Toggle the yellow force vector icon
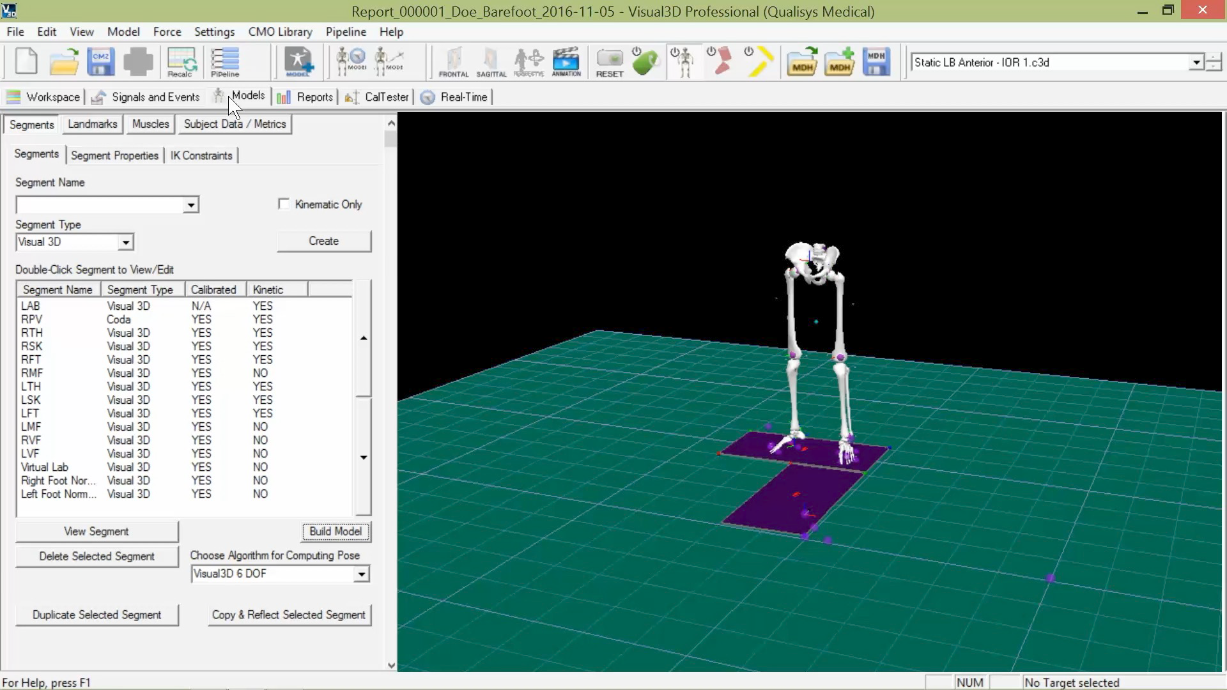The width and height of the screenshot is (1227, 690). (x=758, y=62)
